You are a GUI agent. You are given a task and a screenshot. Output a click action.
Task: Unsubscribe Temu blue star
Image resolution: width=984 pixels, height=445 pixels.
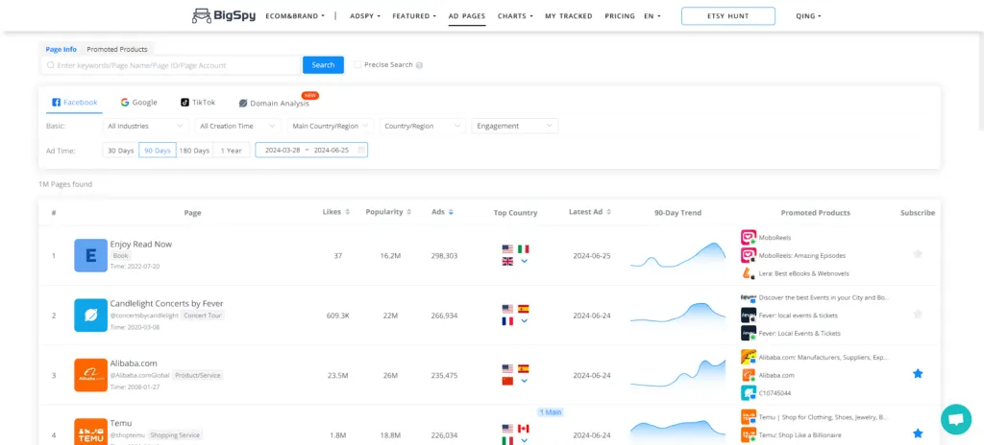[918, 433]
